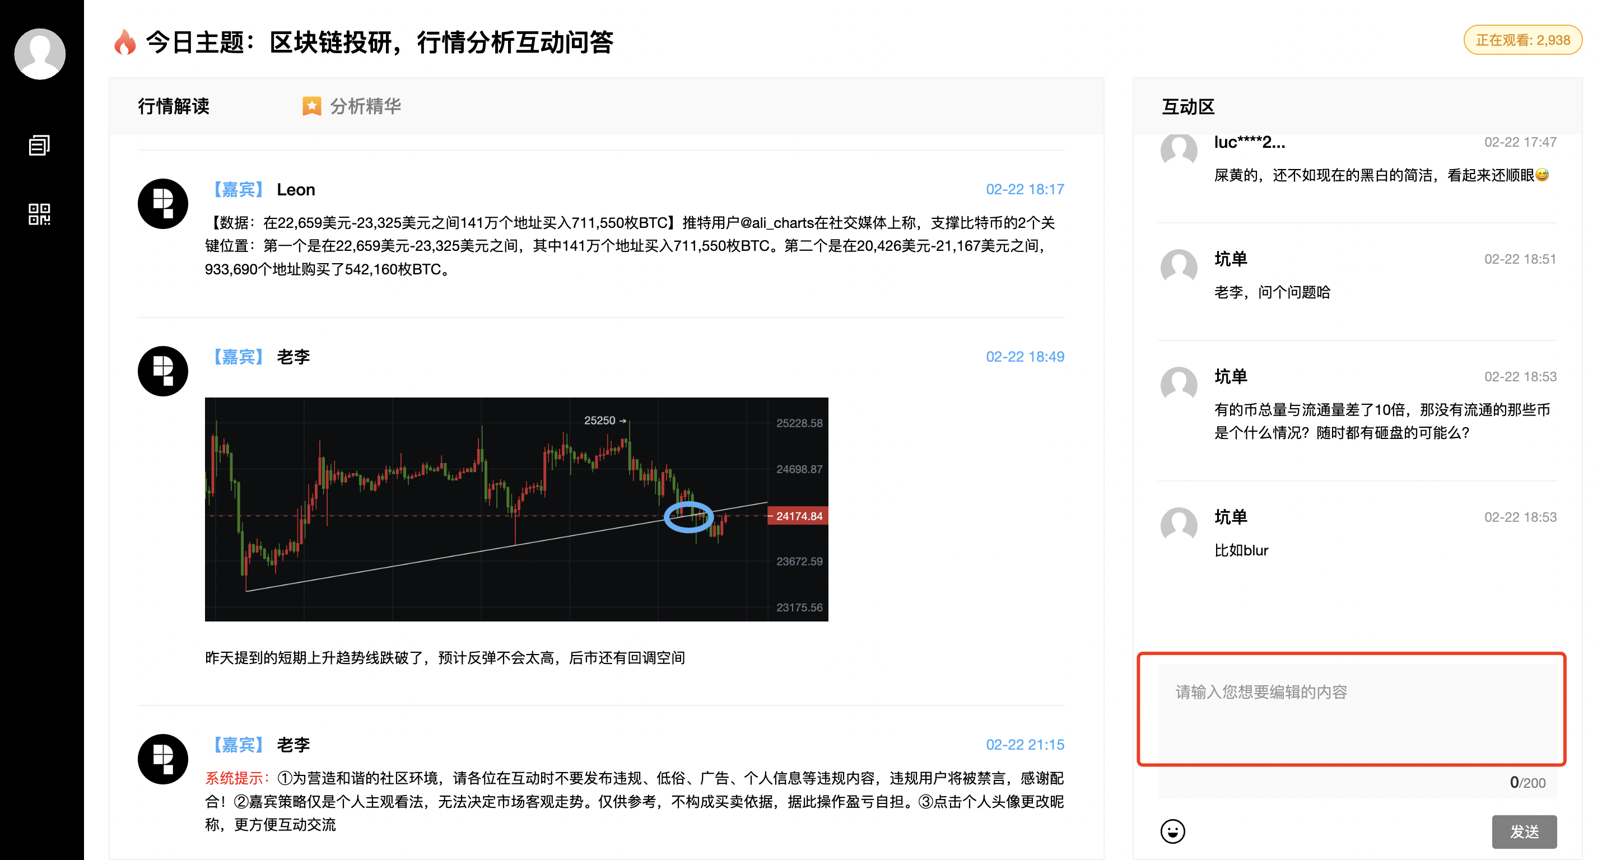Click guest name 老李 on the 18:49 post

pos(293,357)
